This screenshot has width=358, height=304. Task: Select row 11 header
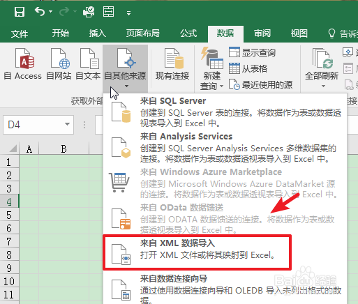coord(9,294)
